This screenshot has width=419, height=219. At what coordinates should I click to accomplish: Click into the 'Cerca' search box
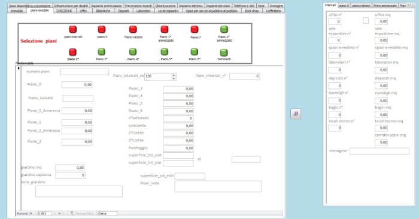tap(107, 214)
